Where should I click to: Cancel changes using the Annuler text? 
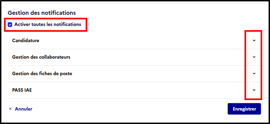24,109
